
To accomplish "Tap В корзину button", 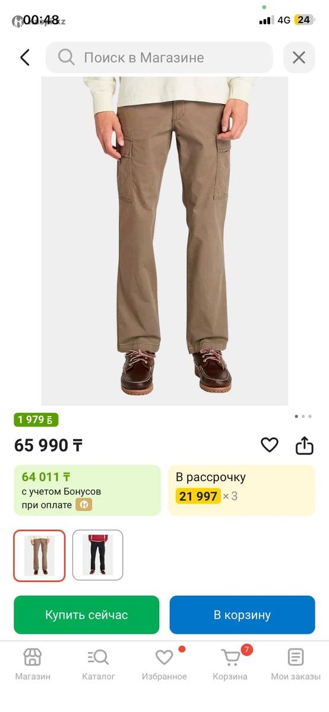I will (x=242, y=615).
